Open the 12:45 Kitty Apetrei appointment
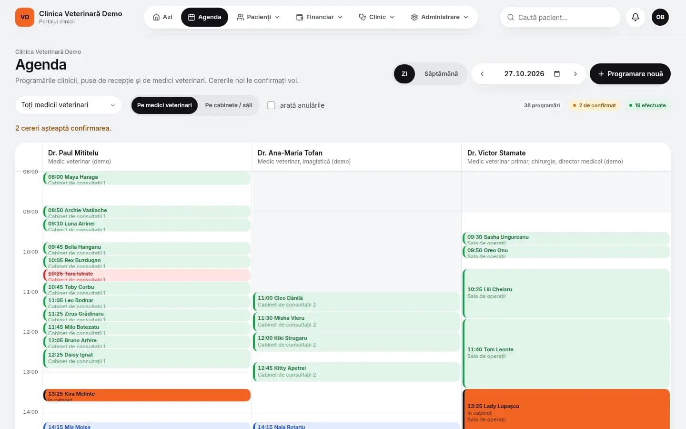This screenshot has width=686, height=429. 356,372
